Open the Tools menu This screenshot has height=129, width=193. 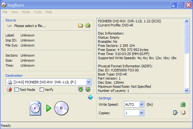pyautogui.click(x=38, y=12)
